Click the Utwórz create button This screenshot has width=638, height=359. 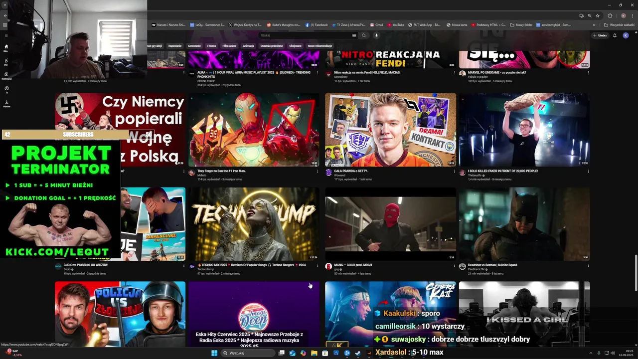coord(600,35)
